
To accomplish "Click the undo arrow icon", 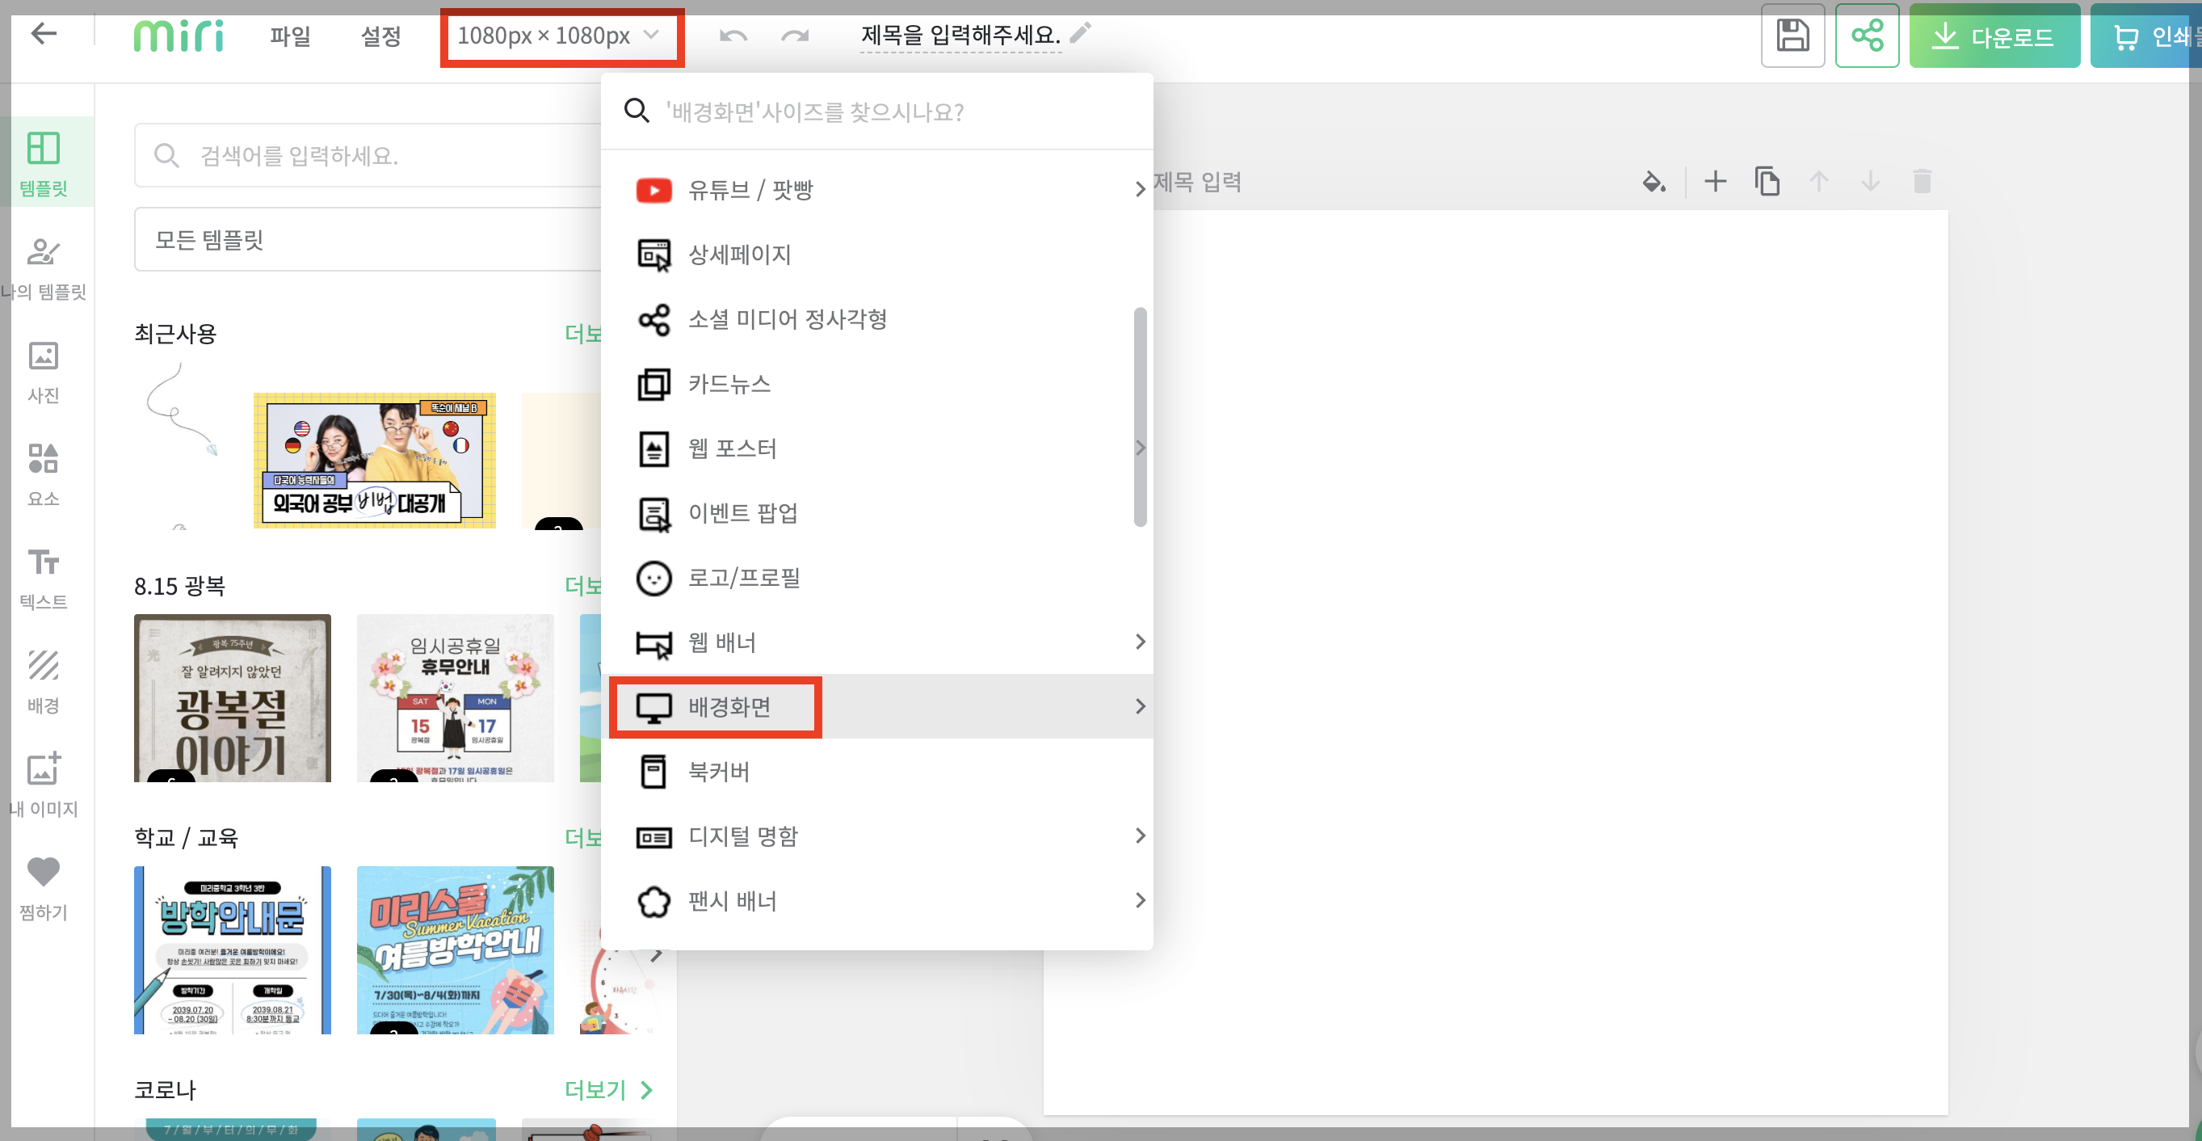I will pos(733,36).
